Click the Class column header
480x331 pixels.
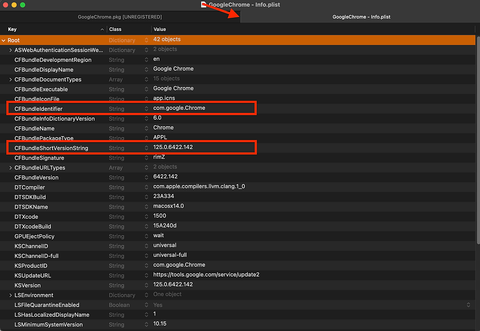coord(116,29)
